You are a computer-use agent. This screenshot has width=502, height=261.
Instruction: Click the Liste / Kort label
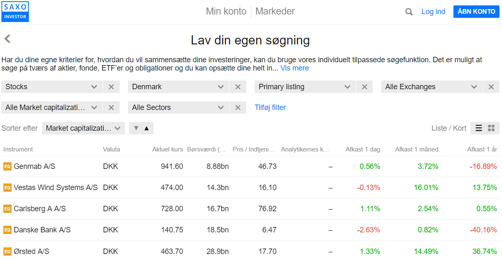(449, 128)
